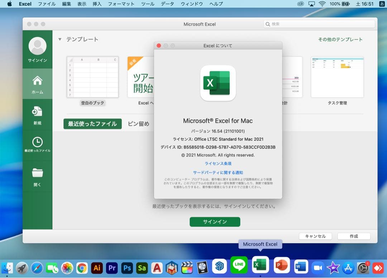The image size is (387, 278).
Task: Click the サードパーティに関する通知 link
Action: 218,172
